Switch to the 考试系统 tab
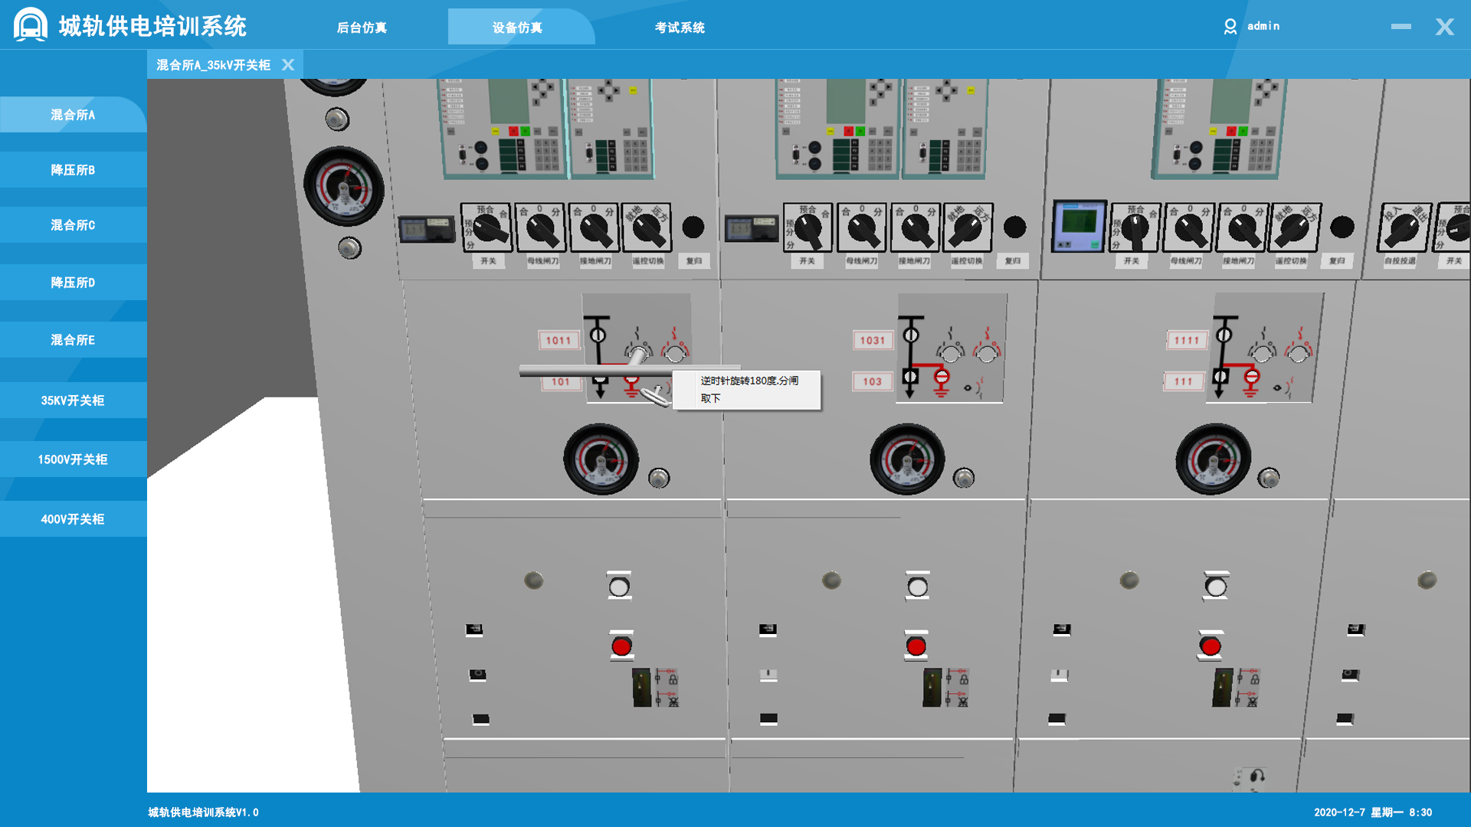The image size is (1471, 827). click(x=679, y=28)
